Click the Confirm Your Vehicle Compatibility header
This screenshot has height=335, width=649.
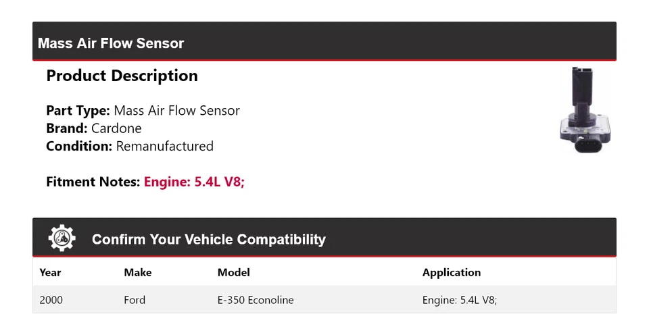pyautogui.click(x=208, y=239)
